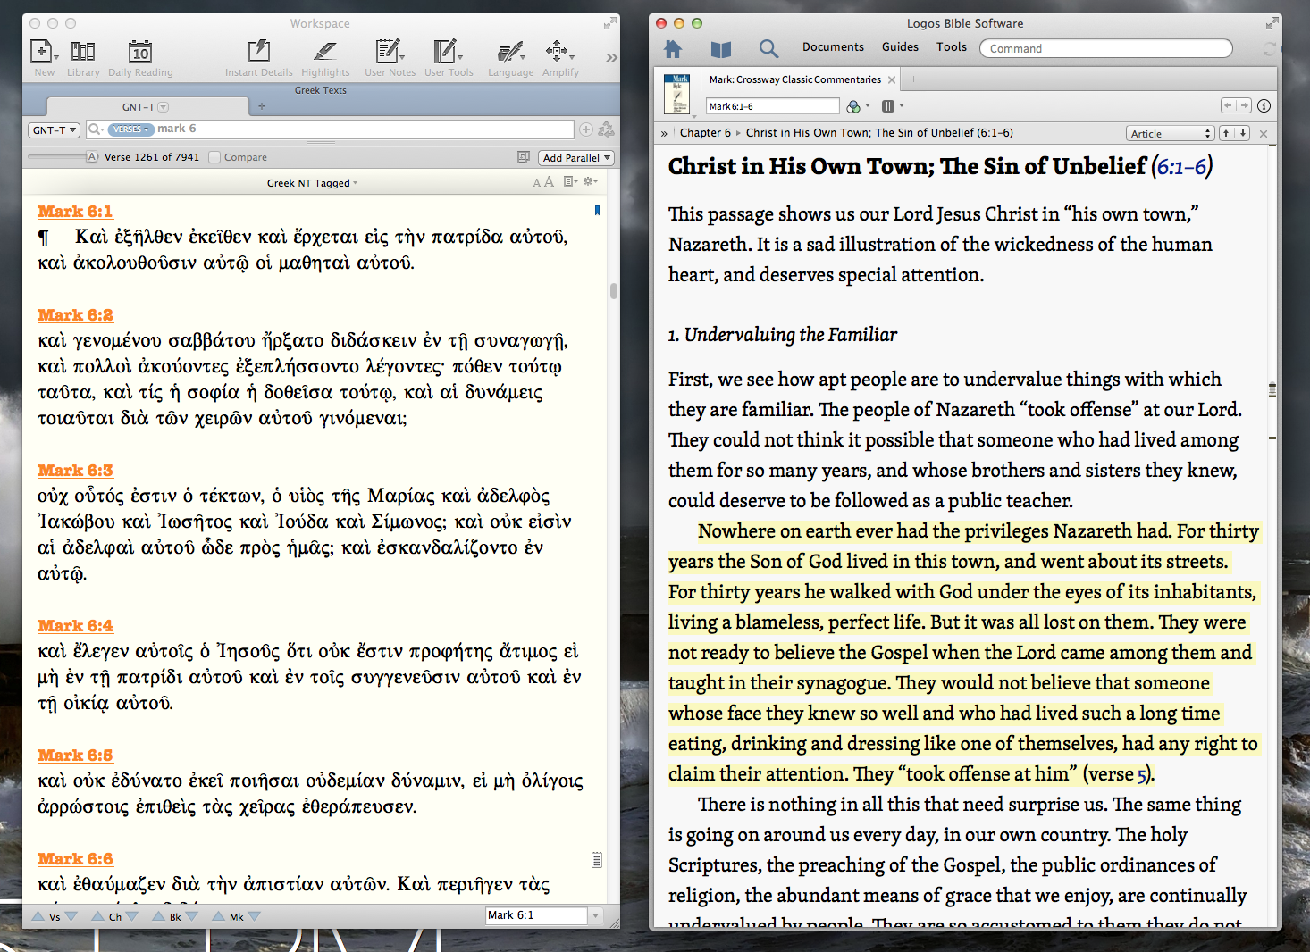1310x952 pixels.
Task: Click the Logos commentary scrollbar thumb
Action: click(x=1272, y=389)
